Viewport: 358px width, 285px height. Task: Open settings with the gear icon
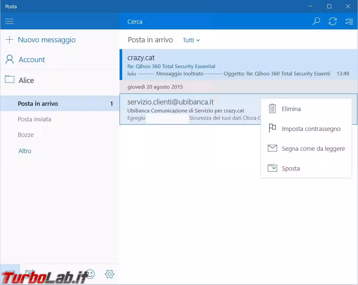tap(109, 274)
